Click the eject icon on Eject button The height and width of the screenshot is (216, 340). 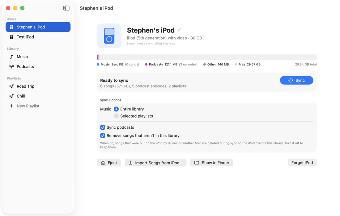tap(103, 163)
